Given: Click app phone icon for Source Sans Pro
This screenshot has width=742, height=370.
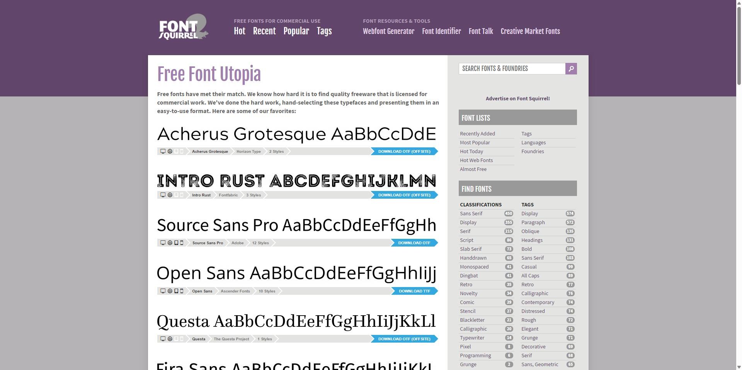Looking at the screenshot, I should click(182, 243).
